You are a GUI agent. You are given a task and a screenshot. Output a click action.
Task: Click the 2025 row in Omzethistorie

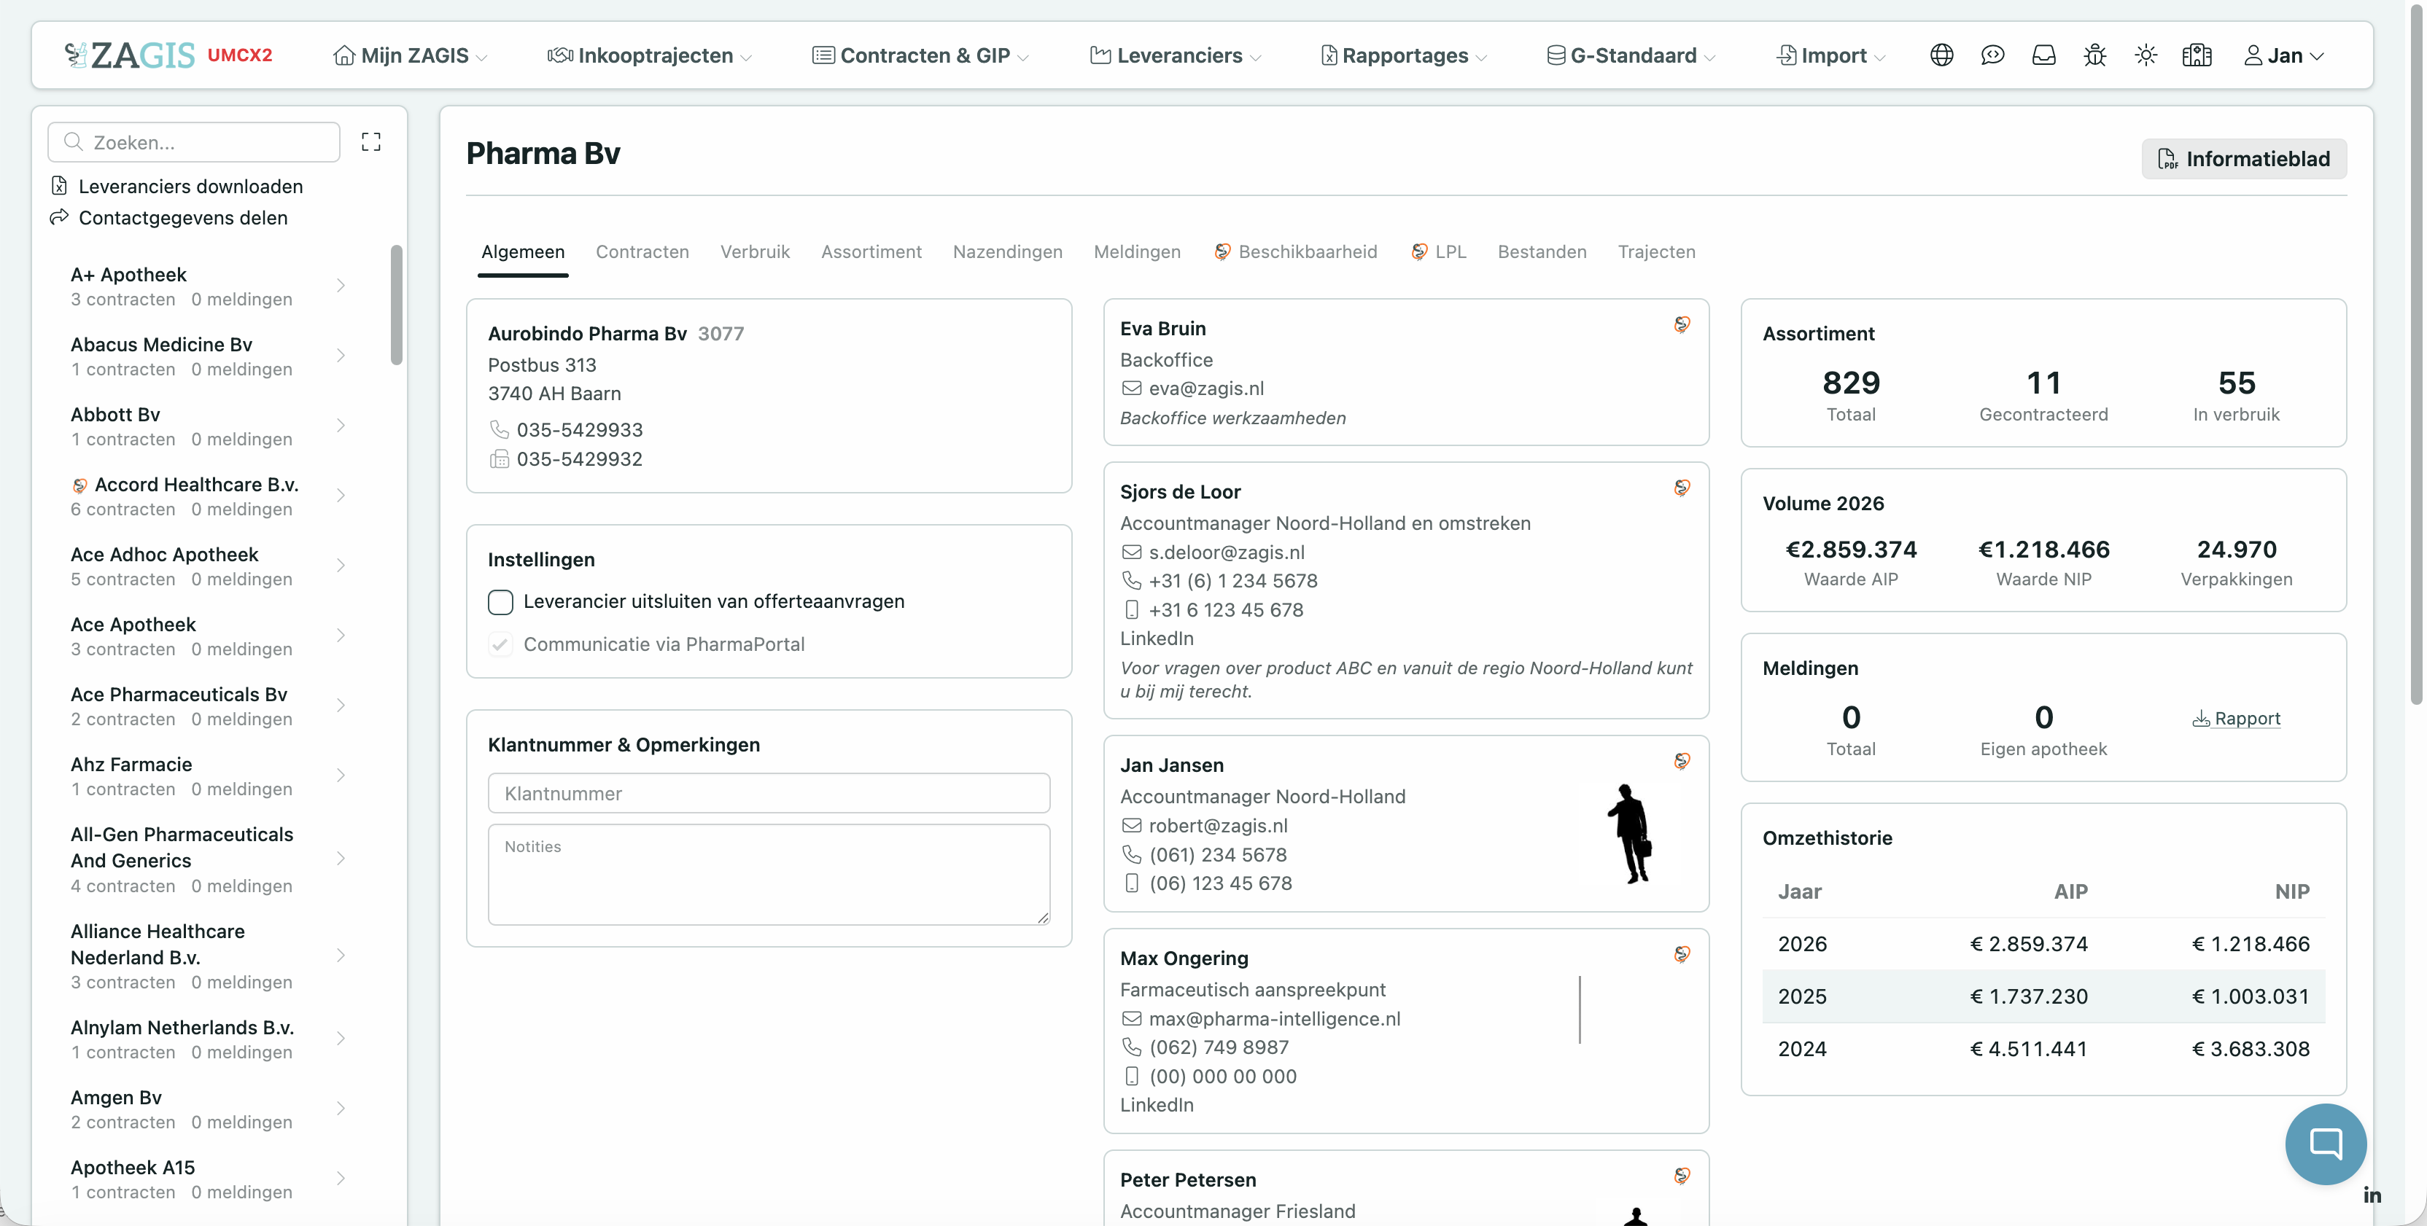2043,996
